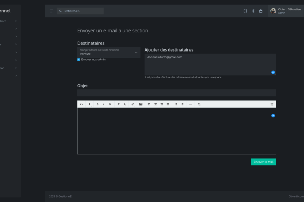
Task: Uncheck the Envoyer aux admin checkbox
Action: [x=79, y=59]
